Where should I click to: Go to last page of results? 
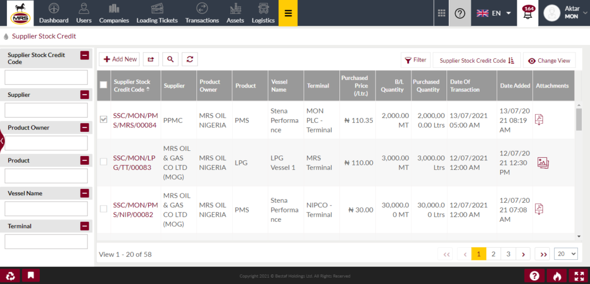tap(543, 254)
